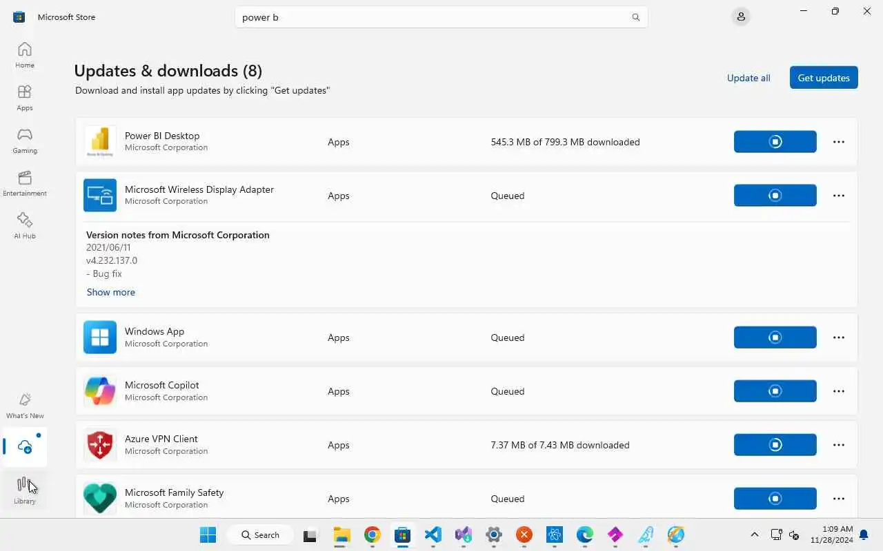The width and height of the screenshot is (883, 551).
Task: Open the Microsoft Family Safety title
Action: click(175, 492)
